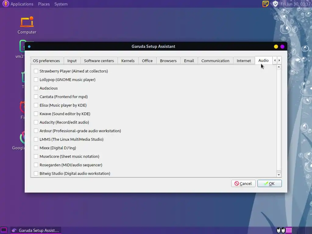Select the Cantata frontend for mpd checkbox
Viewport: 312px width, 234px height.
[x=36, y=97]
